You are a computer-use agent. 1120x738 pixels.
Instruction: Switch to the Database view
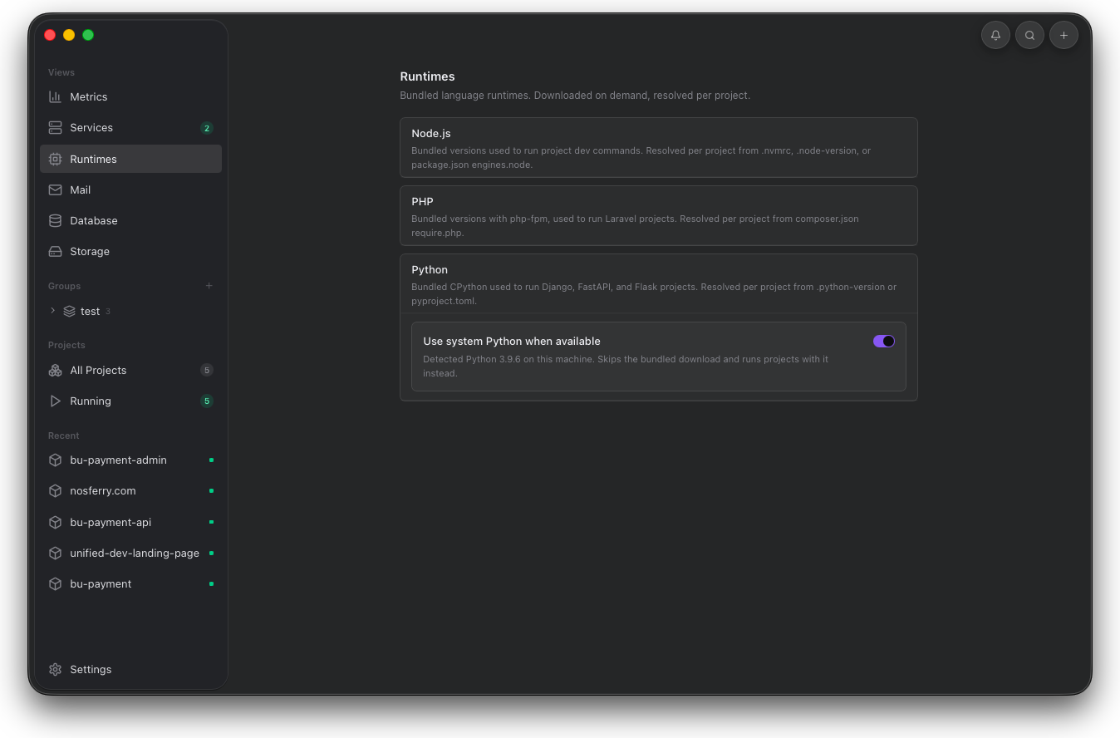point(130,220)
